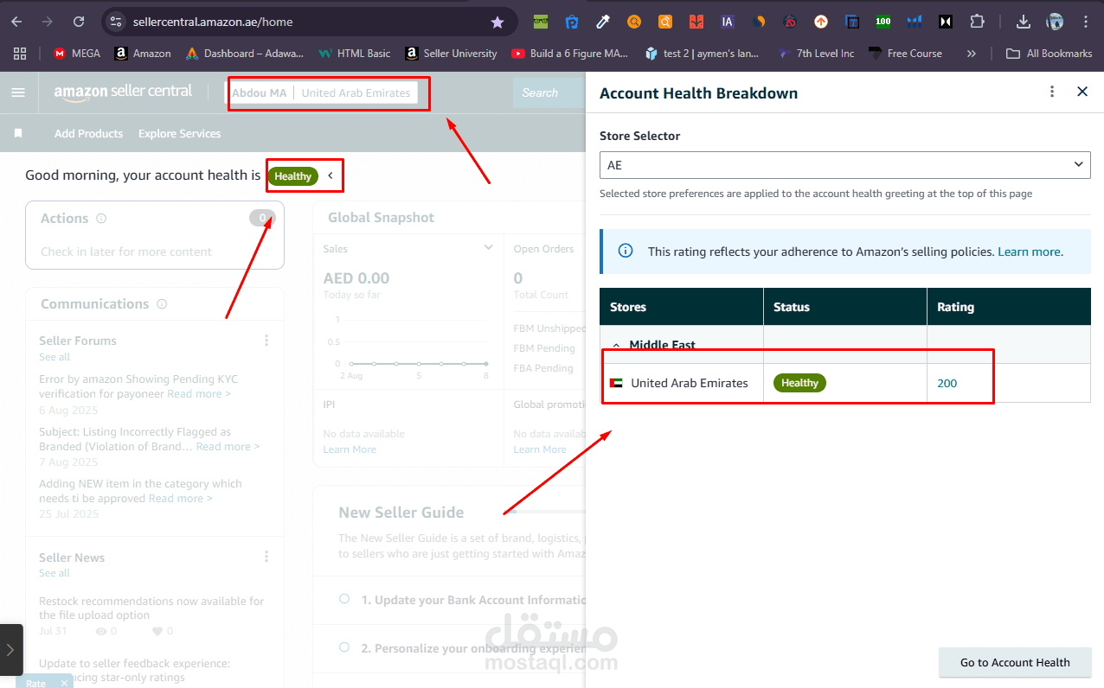Viewport: 1104px width, 688px height.
Task: Show info icon next to Communications
Action: [162, 304]
